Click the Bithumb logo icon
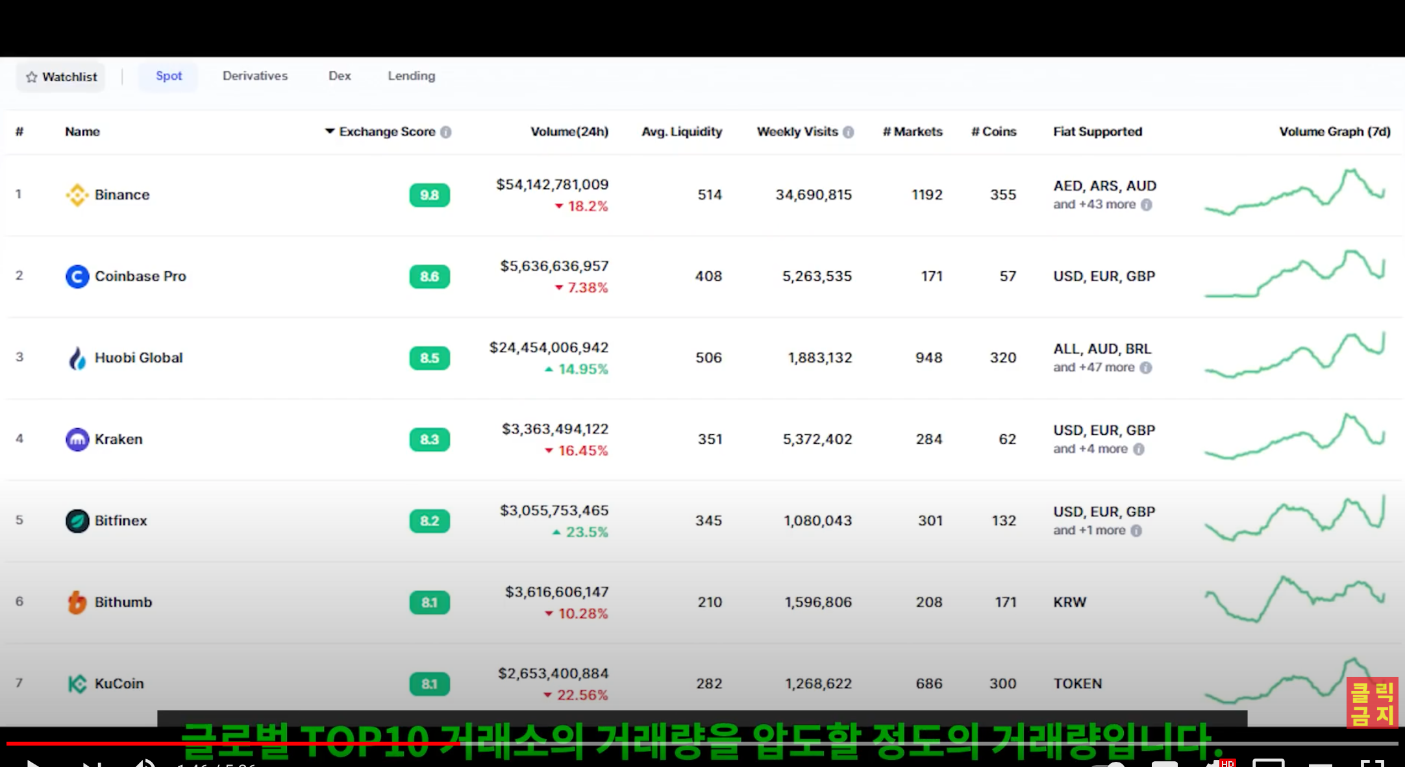The width and height of the screenshot is (1405, 767). [77, 603]
